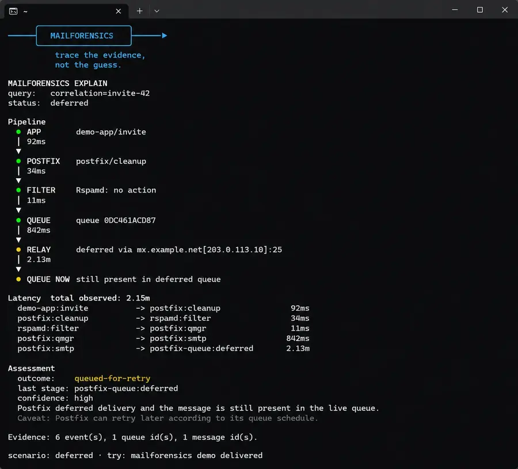This screenshot has width=518, height=469.
Task: Click the green dot beside APP
Action: [18, 132]
